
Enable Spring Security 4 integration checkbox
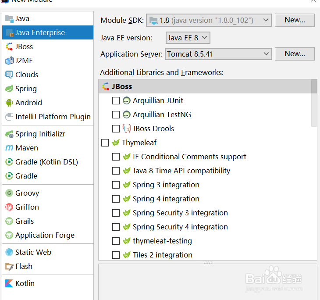(x=116, y=227)
